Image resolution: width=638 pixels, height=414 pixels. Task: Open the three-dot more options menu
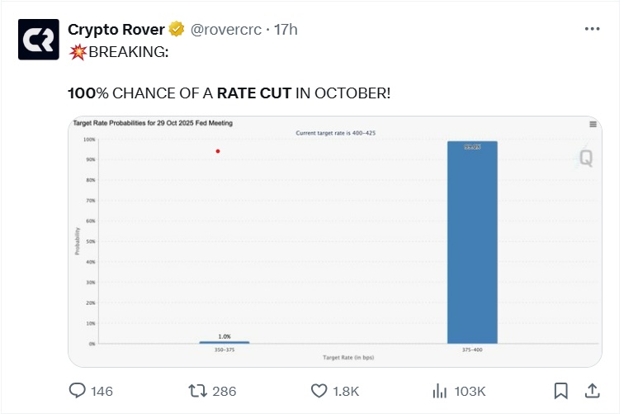point(592,29)
